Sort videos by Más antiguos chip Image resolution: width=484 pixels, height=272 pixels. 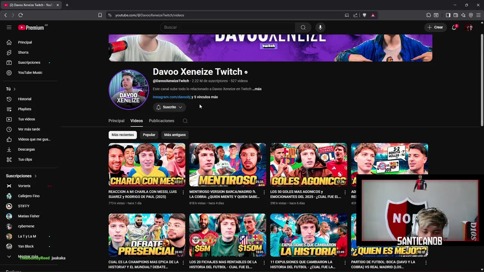click(x=175, y=135)
